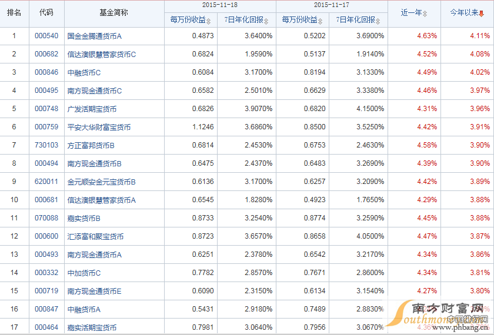494x335 pixels.
Task: Open 南方现金通货币C fund
Action: tap(95, 91)
